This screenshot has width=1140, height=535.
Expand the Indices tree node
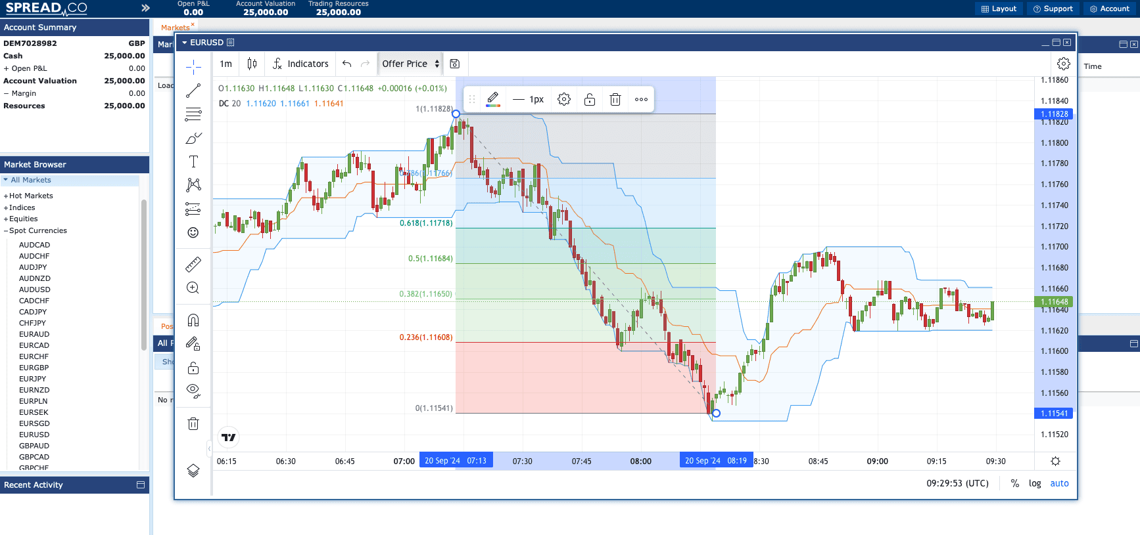tap(6, 207)
